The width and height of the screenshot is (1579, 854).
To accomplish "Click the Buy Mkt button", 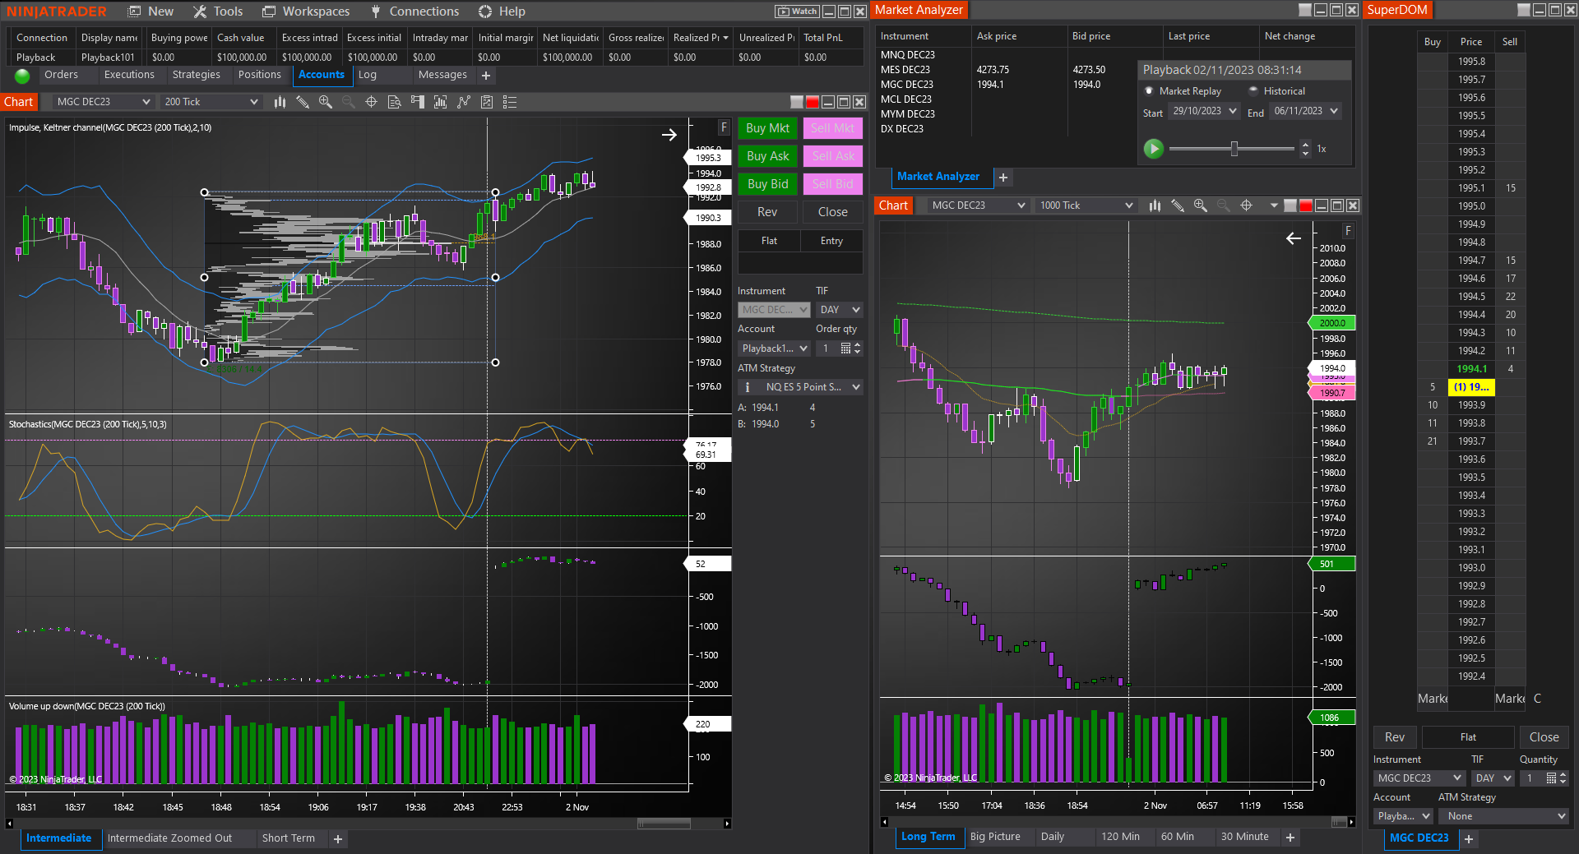I will point(767,128).
